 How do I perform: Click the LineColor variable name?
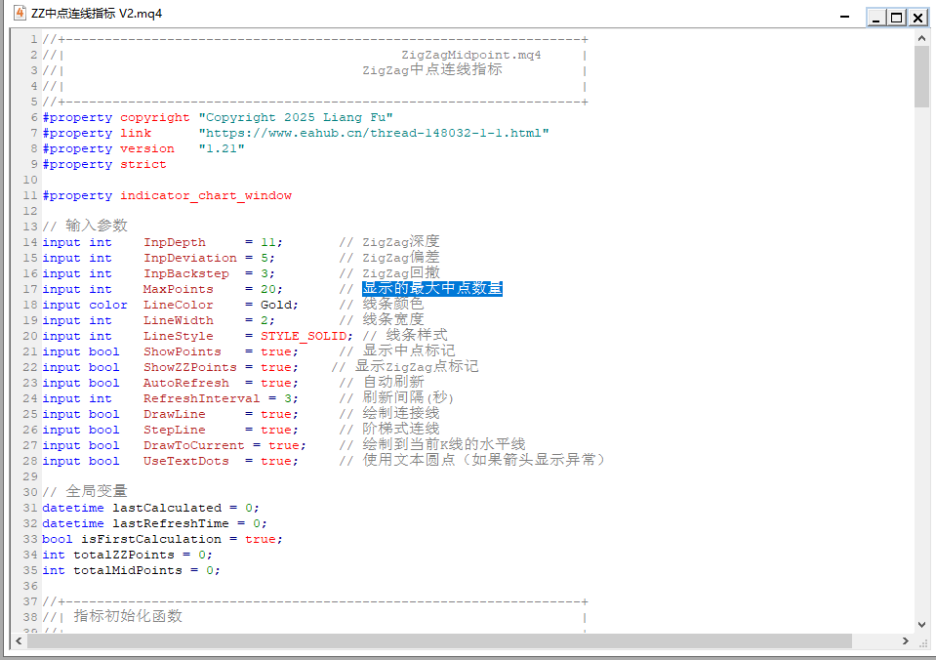[178, 305]
